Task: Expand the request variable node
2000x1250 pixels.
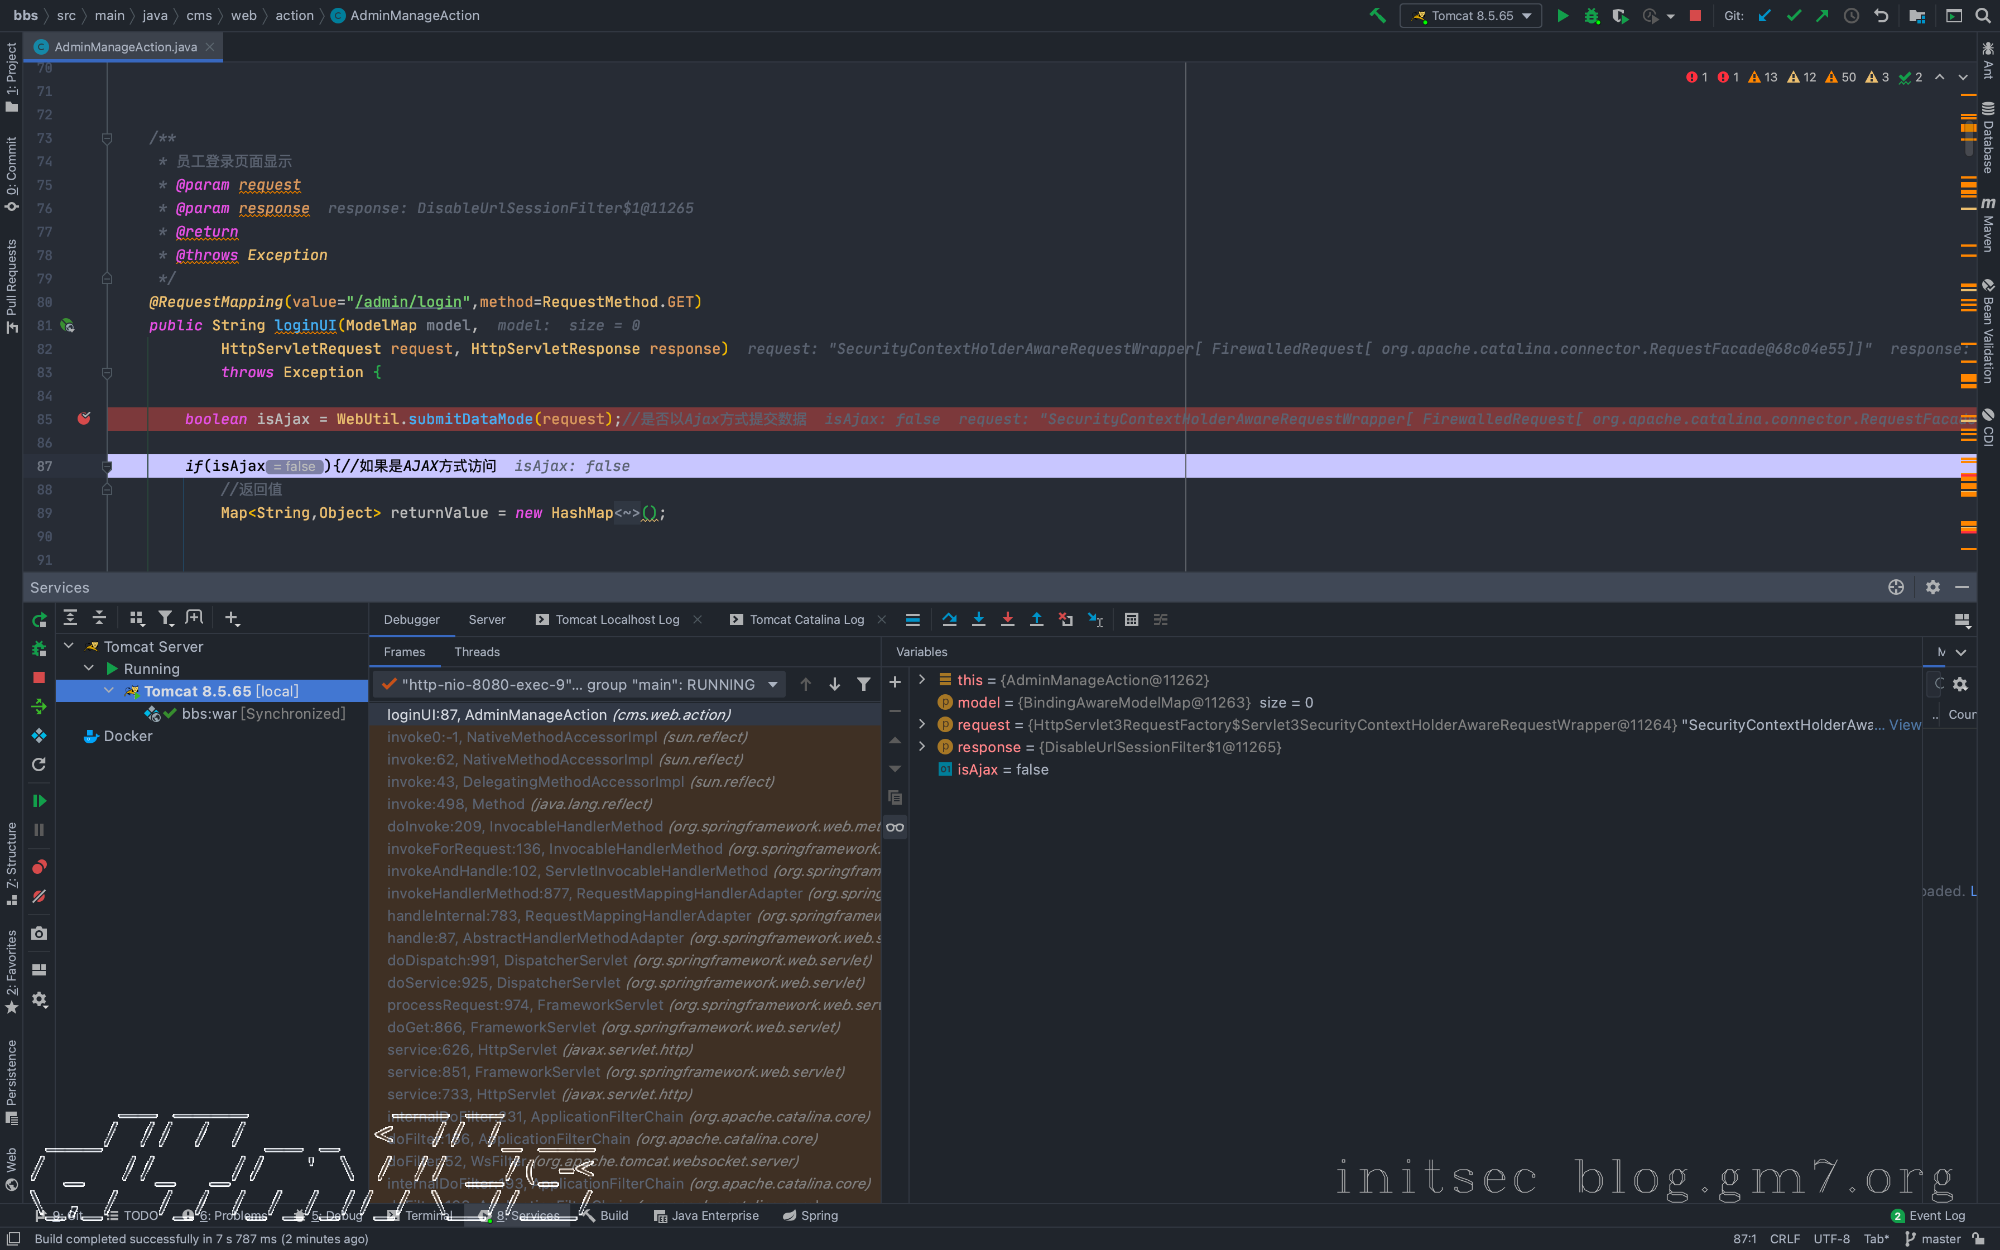Action: pyautogui.click(x=922, y=724)
